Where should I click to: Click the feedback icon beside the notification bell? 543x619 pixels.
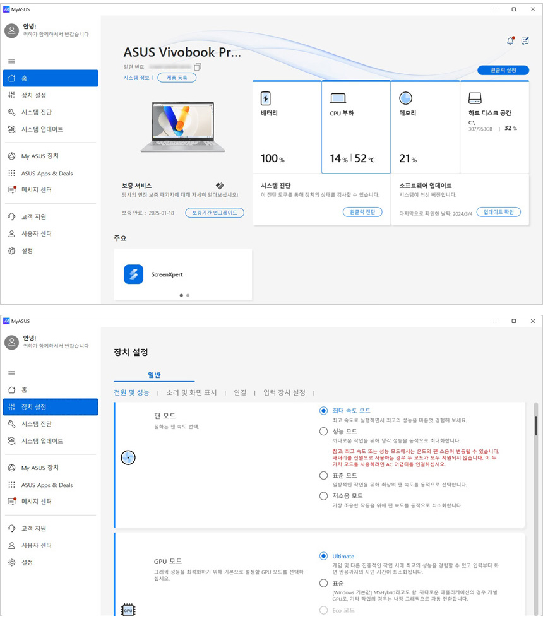525,41
